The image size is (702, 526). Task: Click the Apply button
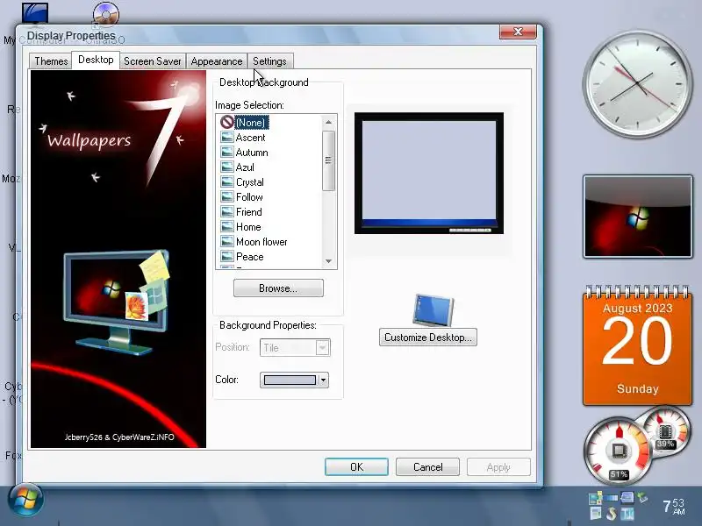pyautogui.click(x=498, y=467)
